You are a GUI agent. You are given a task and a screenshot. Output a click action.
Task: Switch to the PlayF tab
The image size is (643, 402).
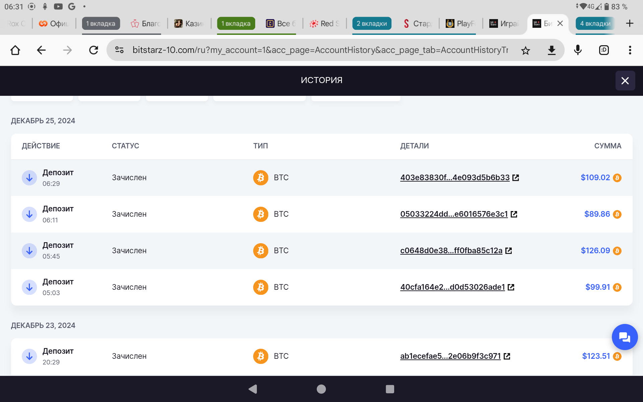[461, 23]
